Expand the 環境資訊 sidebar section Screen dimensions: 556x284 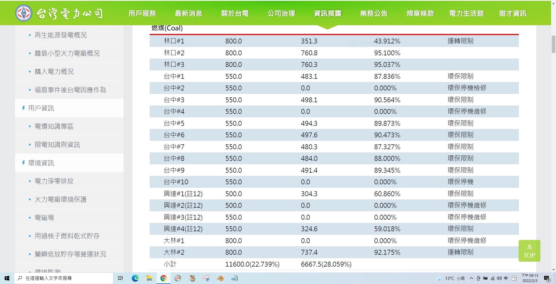coord(41,163)
